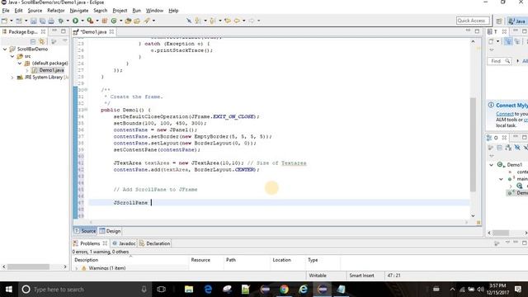
Task: Click the Open Task toolbar icon
Action: [x=137, y=21]
